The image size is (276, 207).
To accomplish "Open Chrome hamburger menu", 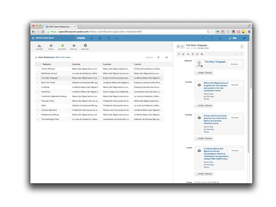I will (249, 32).
